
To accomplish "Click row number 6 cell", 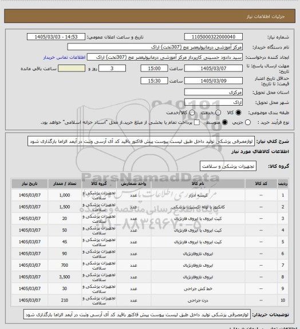I will [x=283, y=254].
